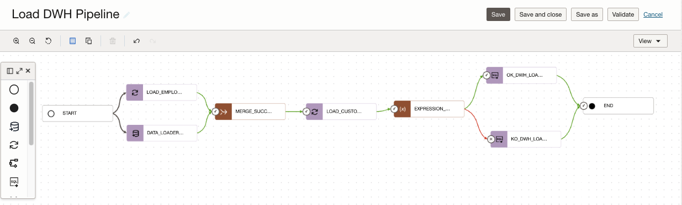682x205 pixels.
Task: Select the EXPRESSION_... node label
Action: tap(432, 109)
